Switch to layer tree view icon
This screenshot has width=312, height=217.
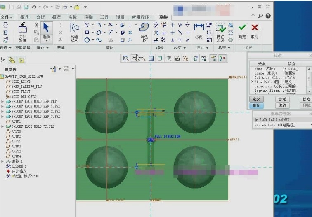[x=12, y=60]
